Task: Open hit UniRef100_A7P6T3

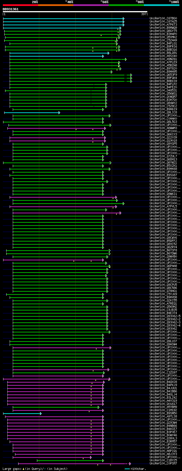Action: [163, 25]
